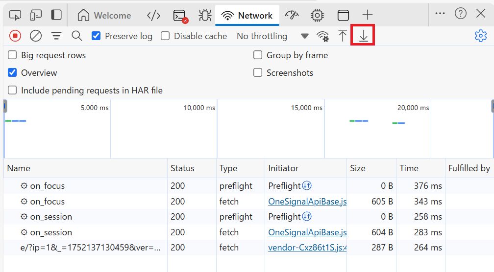Image resolution: width=494 pixels, height=272 pixels.
Task: Open the Elements tab code icon
Action: 153,15
